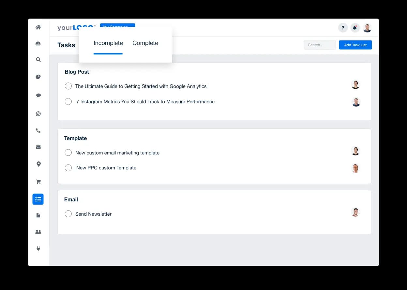Open the 7 Instagram Metrics task
The height and width of the screenshot is (290, 407).
click(x=145, y=102)
